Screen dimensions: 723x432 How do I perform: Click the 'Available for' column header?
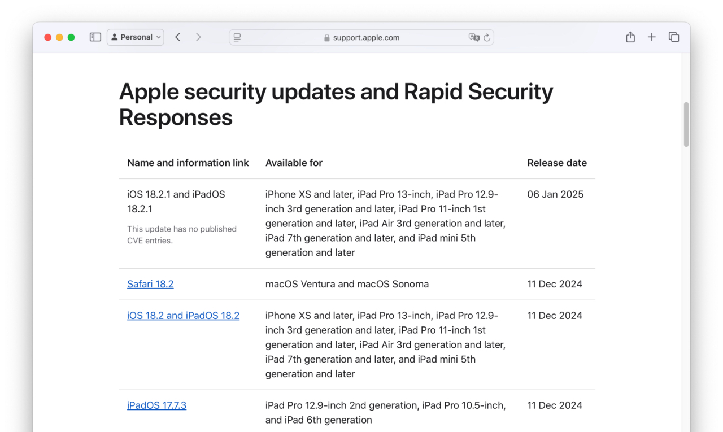[294, 163]
